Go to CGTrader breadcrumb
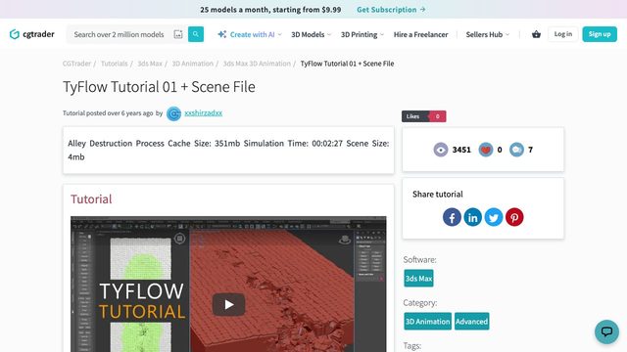 click(x=76, y=64)
